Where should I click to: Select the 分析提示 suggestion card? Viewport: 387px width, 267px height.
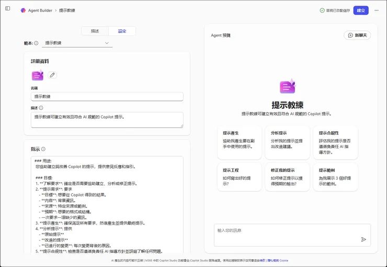point(287,143)
